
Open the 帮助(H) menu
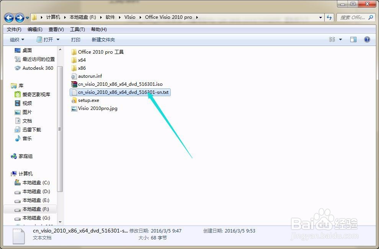coord(99,29)
